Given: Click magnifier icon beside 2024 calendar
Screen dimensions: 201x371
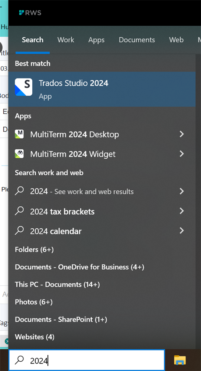Looking at the screenshot, I should tap(19, 230).
